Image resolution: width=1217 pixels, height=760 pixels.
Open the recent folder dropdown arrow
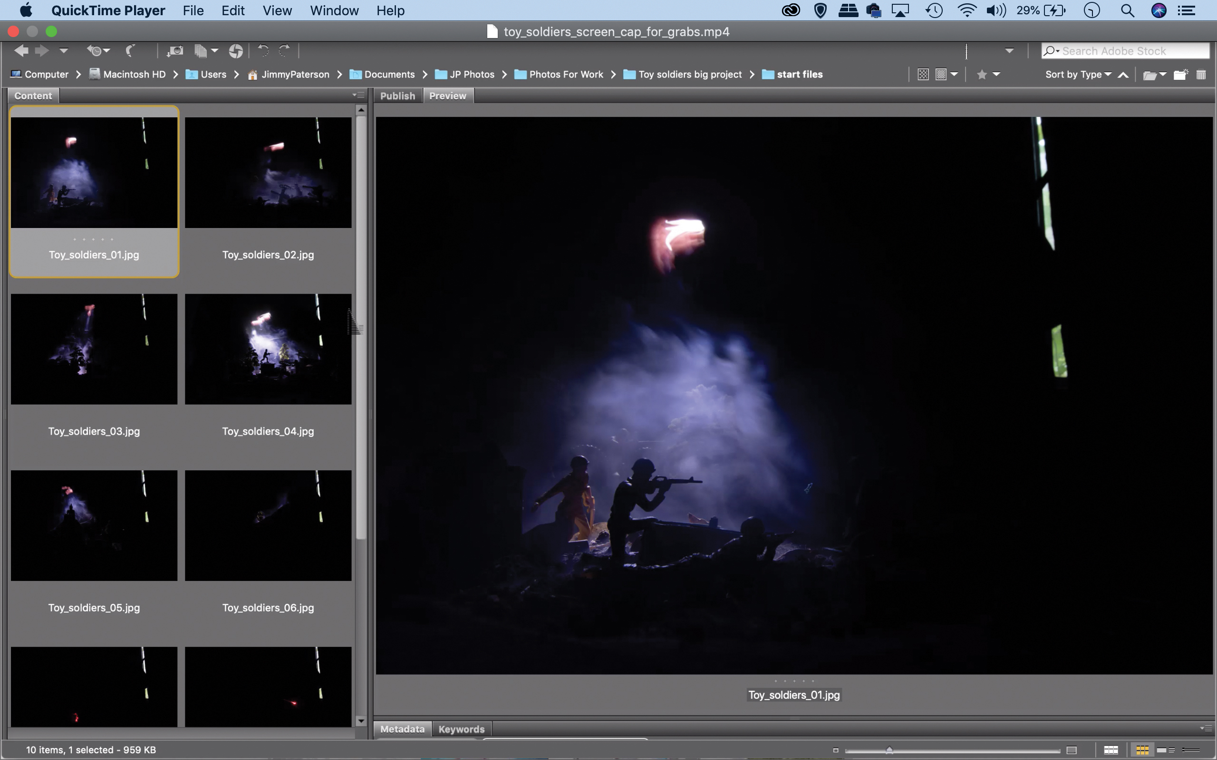1163,75
